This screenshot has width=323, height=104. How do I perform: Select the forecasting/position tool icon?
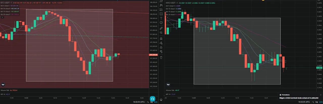pos(161,10)
